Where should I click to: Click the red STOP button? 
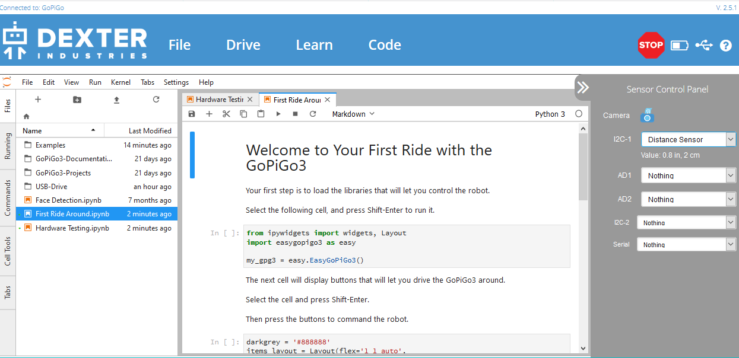(651, 45)
